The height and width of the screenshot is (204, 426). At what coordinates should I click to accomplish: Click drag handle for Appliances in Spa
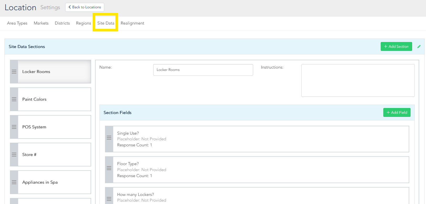coord(14,182)
